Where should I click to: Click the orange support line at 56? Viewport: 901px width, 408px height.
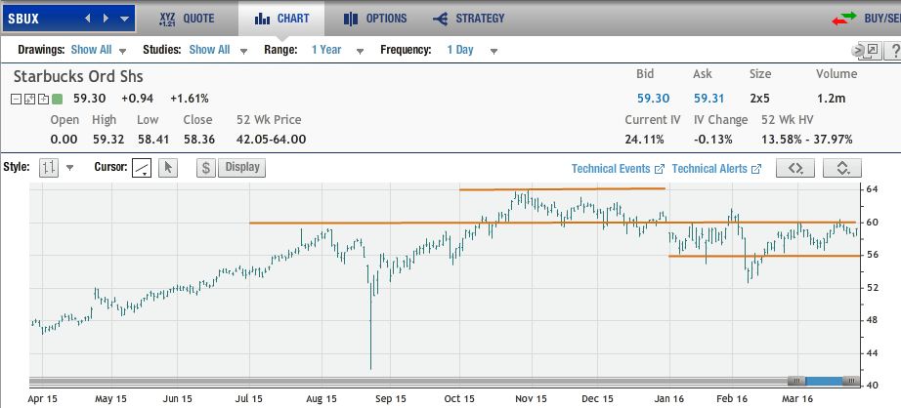click(x=764, y=256)
